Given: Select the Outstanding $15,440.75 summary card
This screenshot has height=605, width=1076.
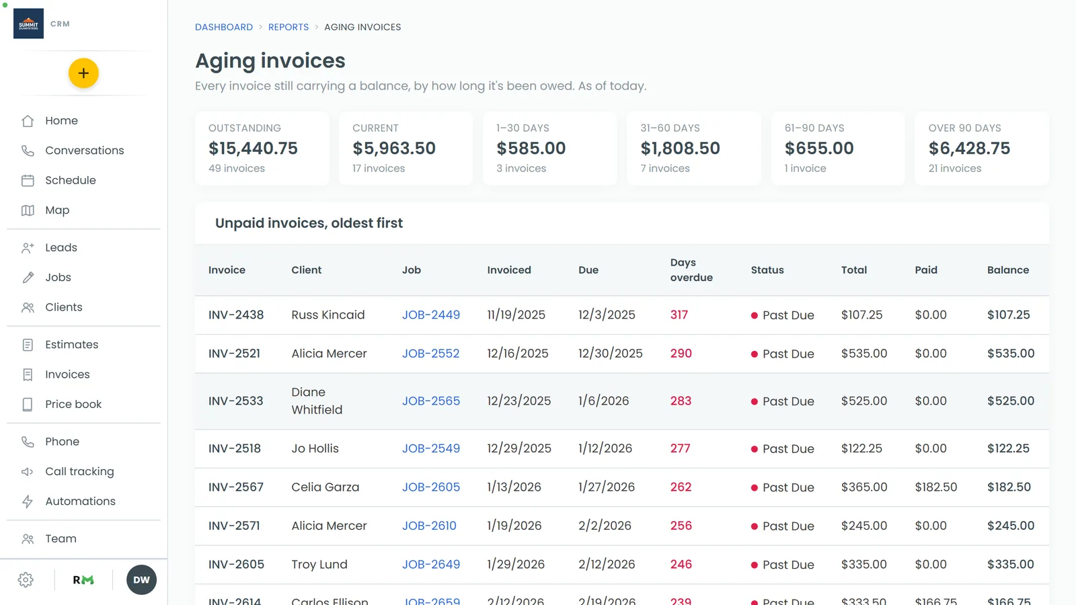Looking at the screenshot, I should click(262, 149).
